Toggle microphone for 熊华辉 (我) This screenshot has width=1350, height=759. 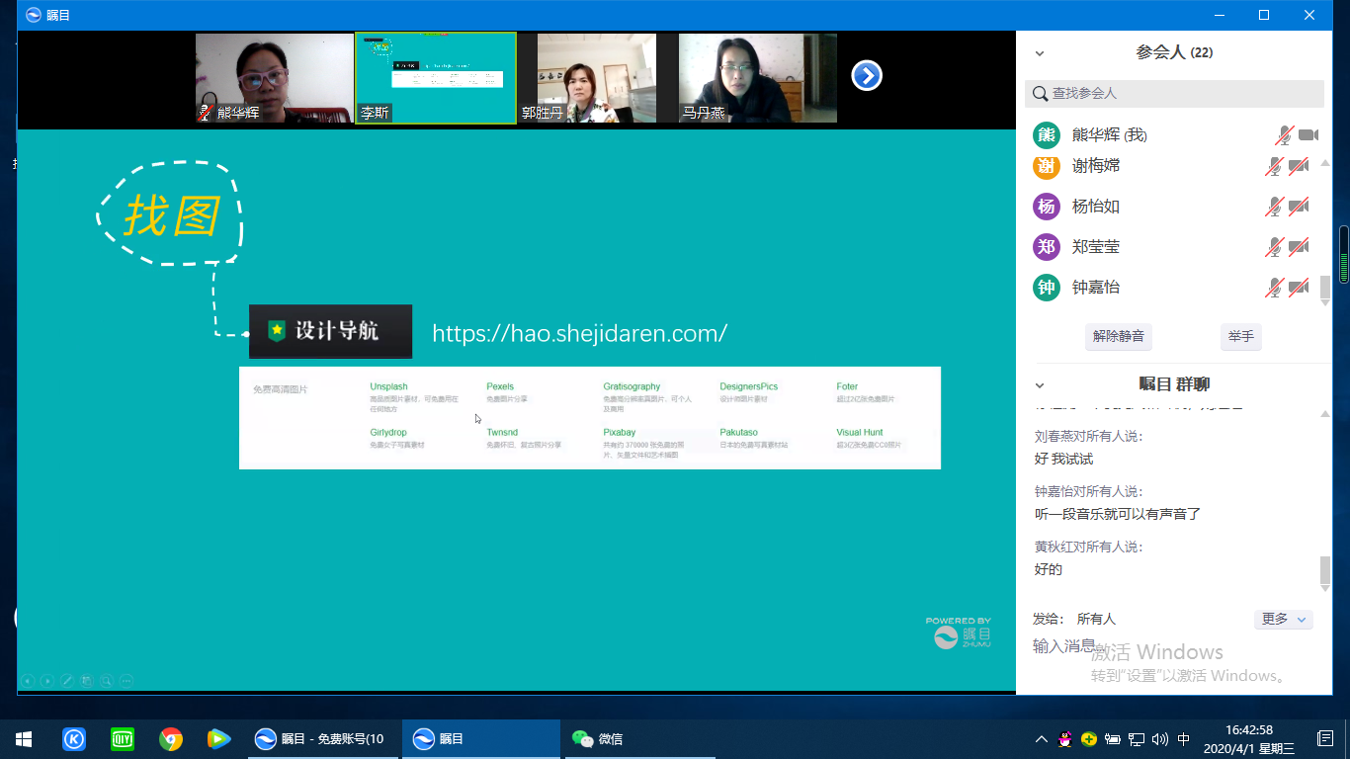pyautogui.click(x=1283, y=135)
